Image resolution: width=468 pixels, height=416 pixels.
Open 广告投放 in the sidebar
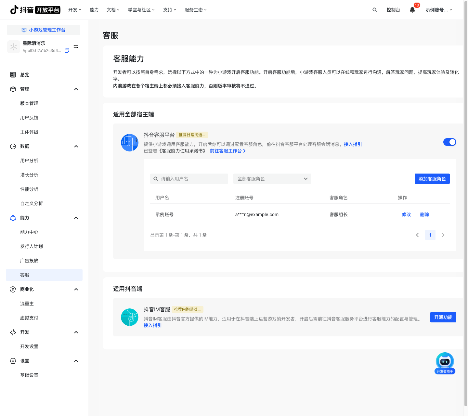[29, 261]
